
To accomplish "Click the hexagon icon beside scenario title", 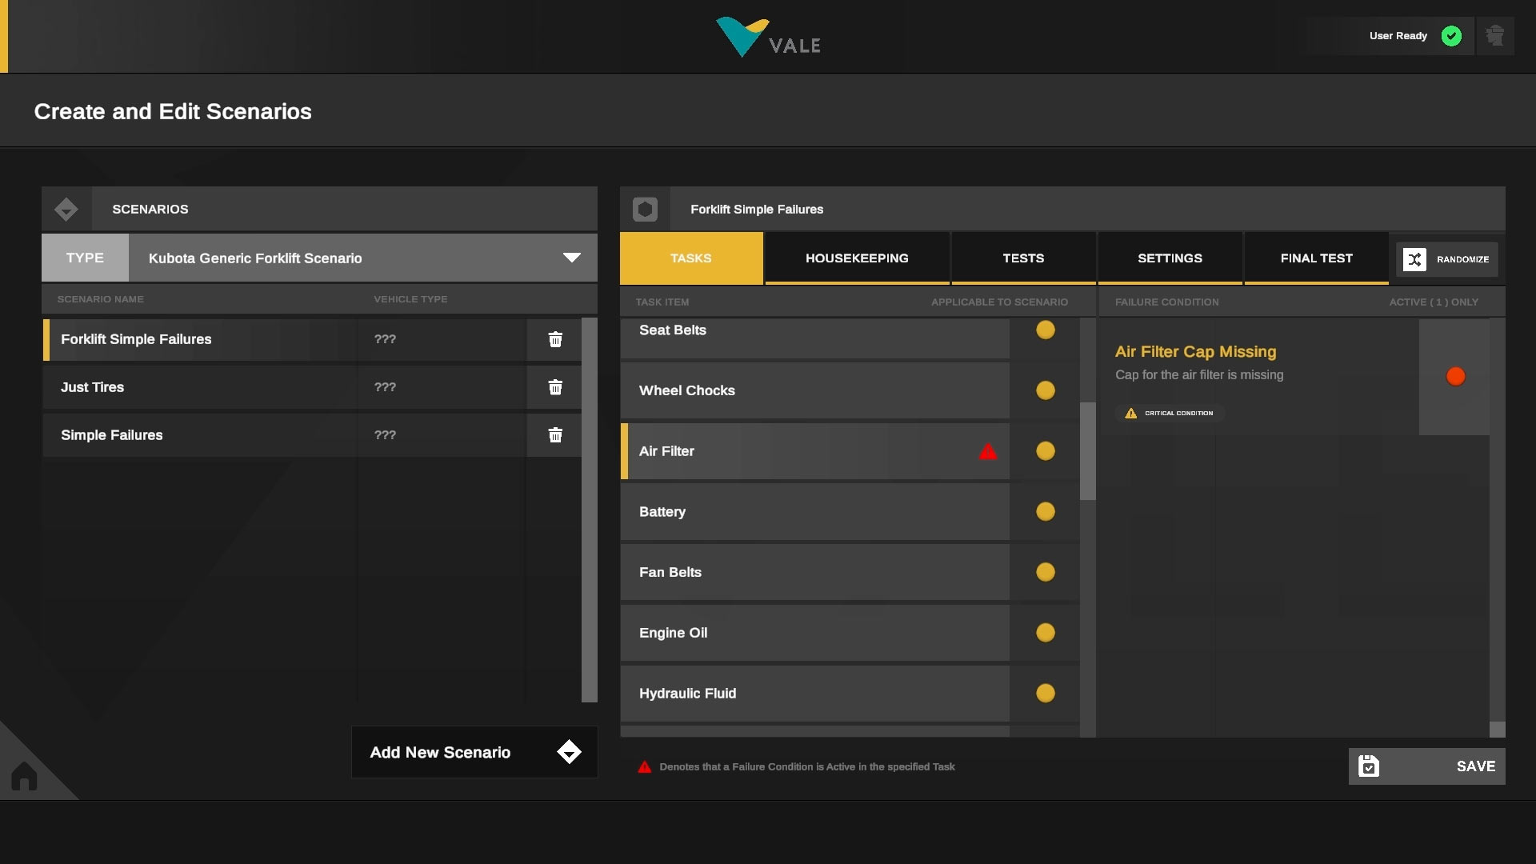I will click(645, 210).
